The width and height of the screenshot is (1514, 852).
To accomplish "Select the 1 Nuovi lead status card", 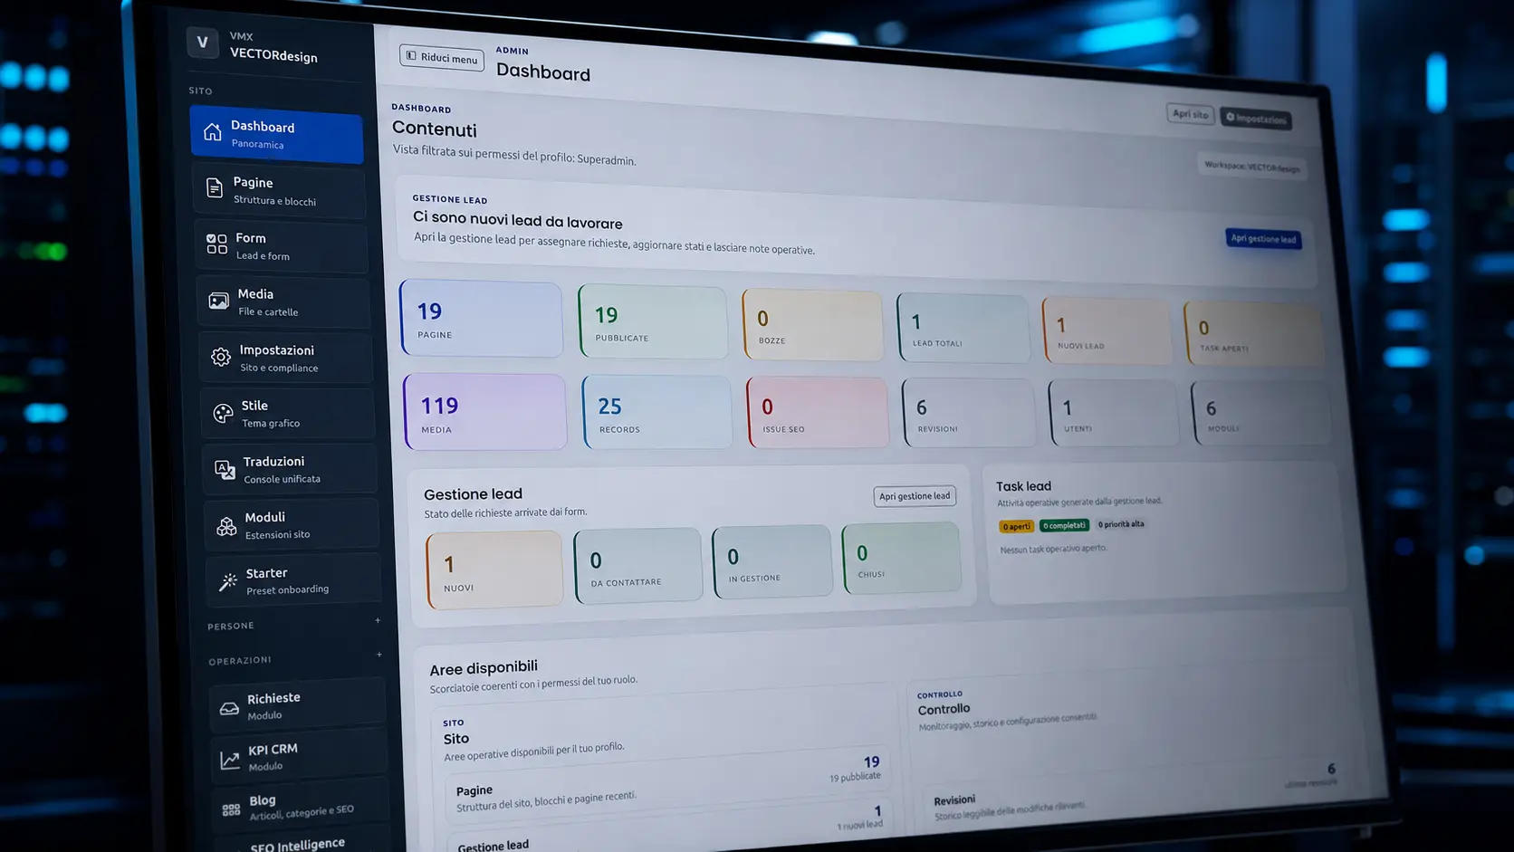I will point(494,570).
